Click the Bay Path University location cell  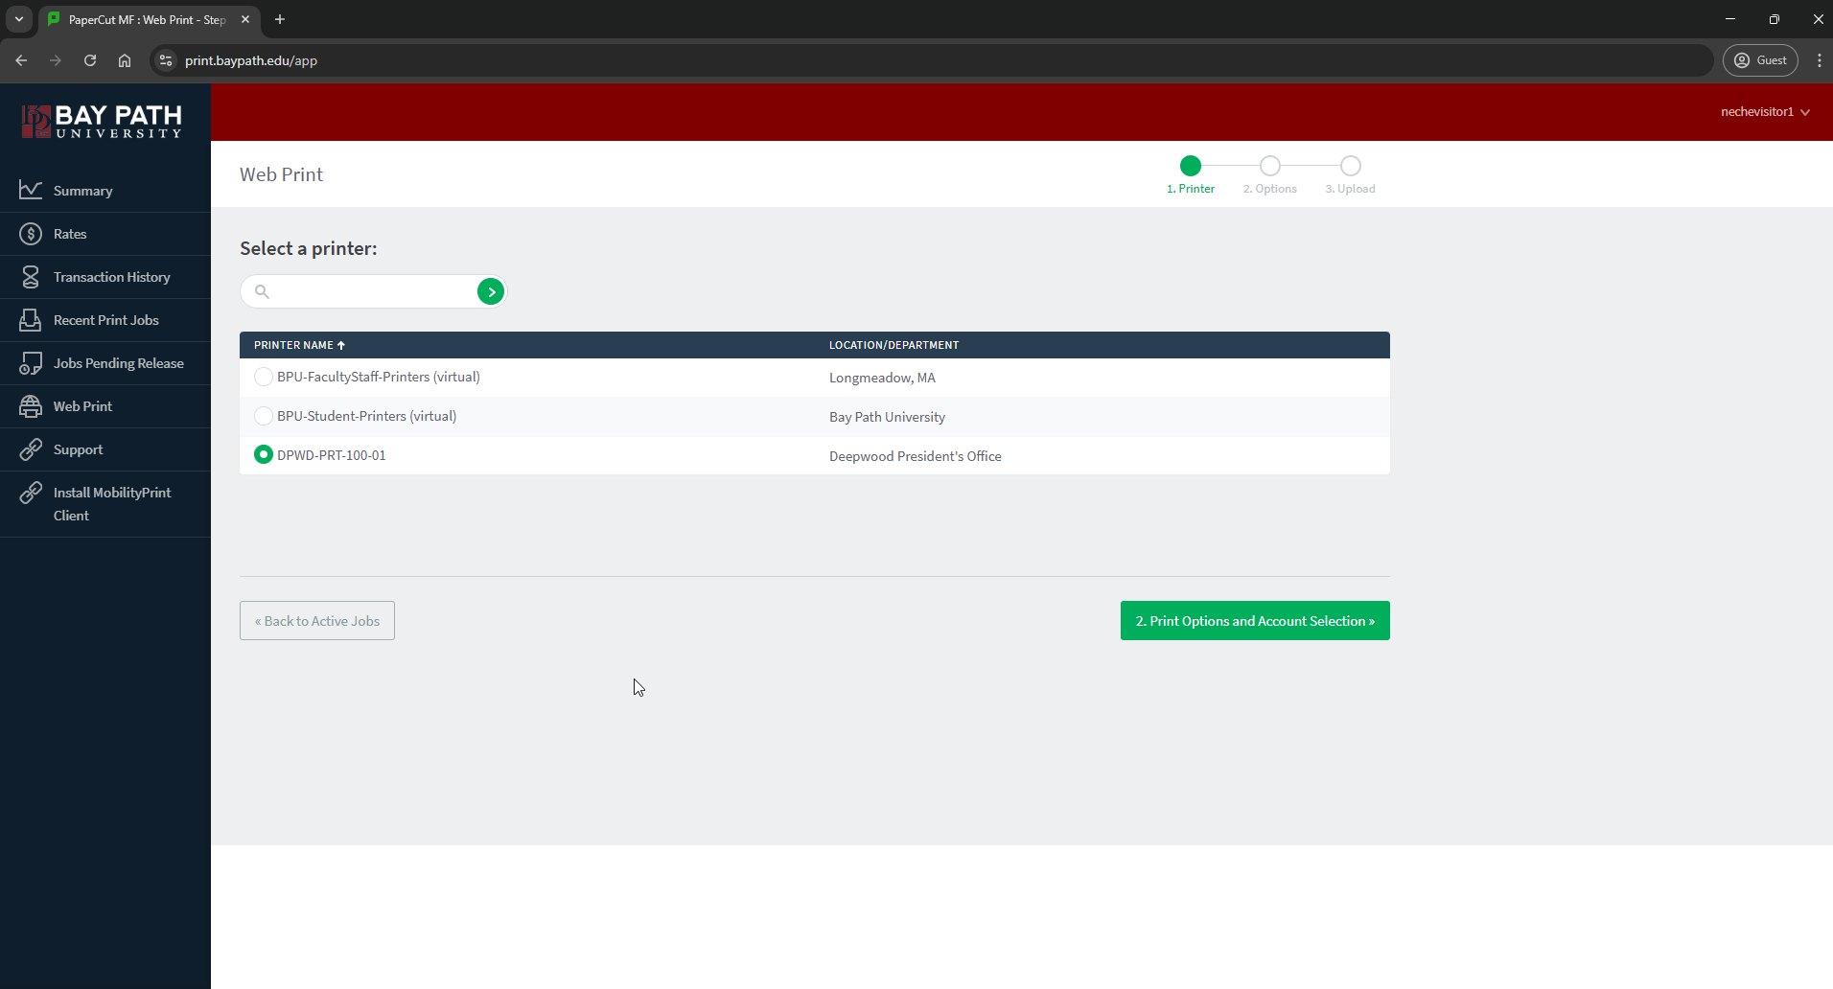point(887,417)
